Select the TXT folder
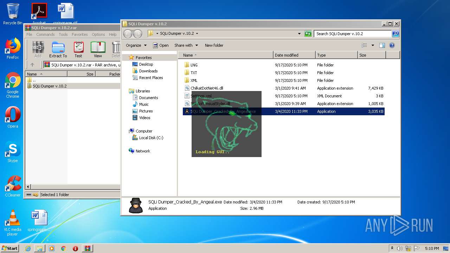The height and width of the screenshot is (253, 450). click(x=194, y=73)
